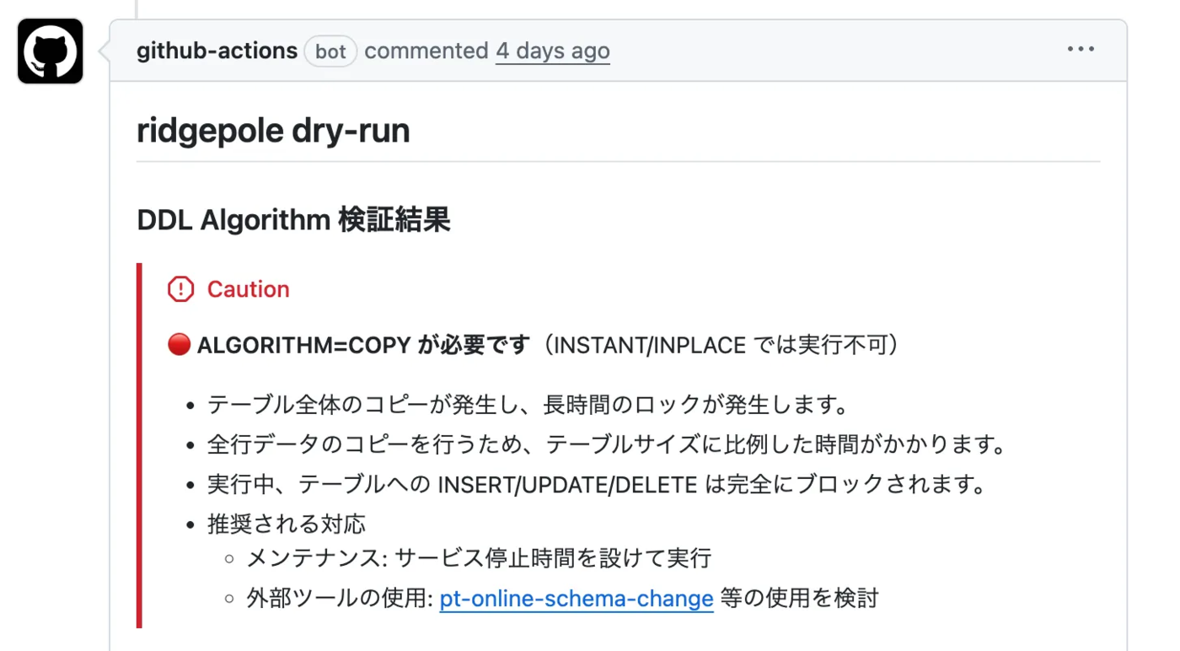Click the bold "ALGORITHM=COPY が必要です" text
The height and width of the screenshot is (651, 1180).
363,345
